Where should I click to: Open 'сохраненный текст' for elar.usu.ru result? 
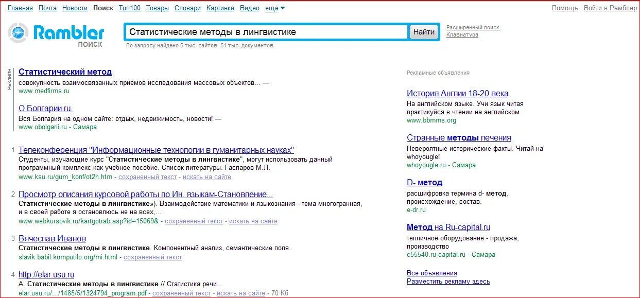pos(182,293)
